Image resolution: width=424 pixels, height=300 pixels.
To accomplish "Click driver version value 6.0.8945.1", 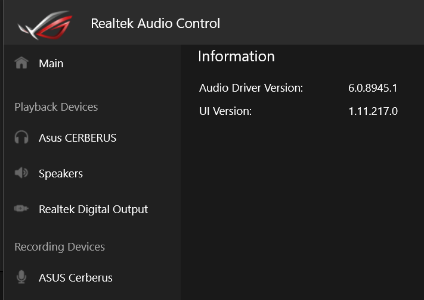I will 373,87.
